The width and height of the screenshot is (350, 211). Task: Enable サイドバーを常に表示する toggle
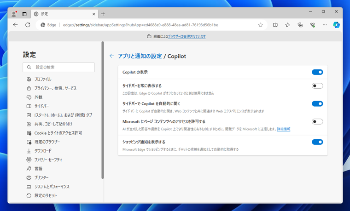(x=317, y=86)
